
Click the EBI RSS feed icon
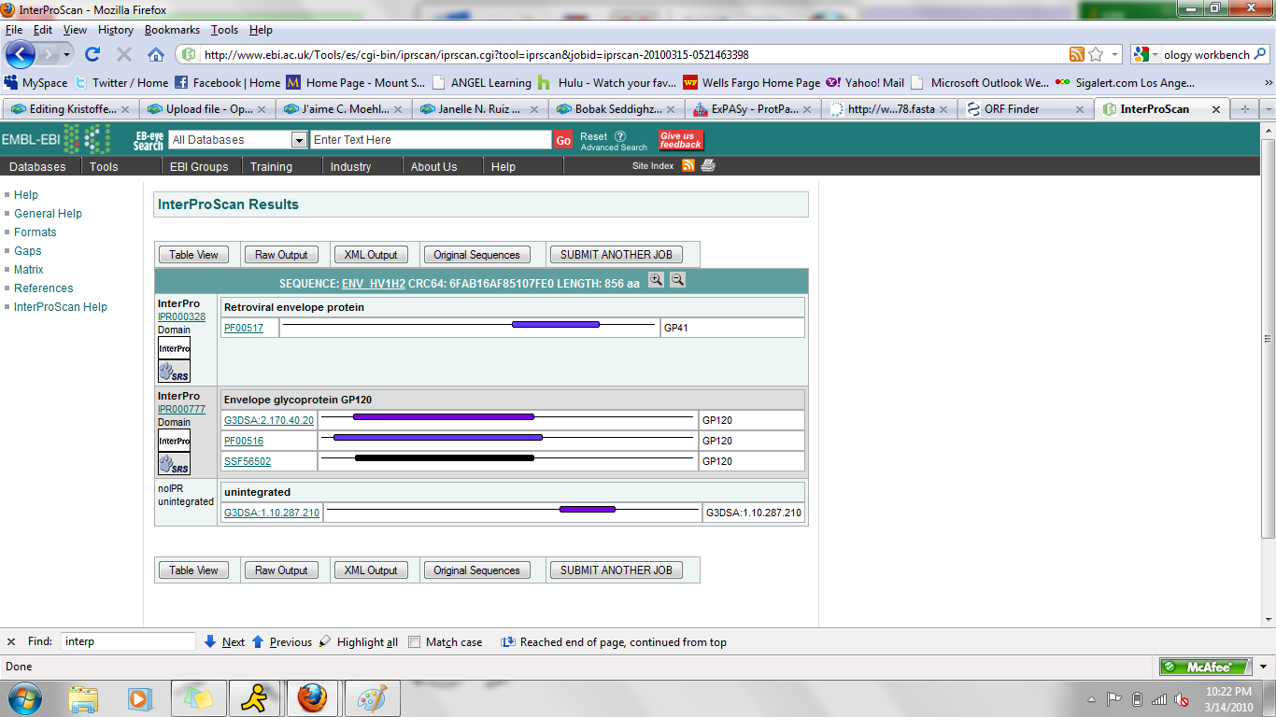point(688,166)
